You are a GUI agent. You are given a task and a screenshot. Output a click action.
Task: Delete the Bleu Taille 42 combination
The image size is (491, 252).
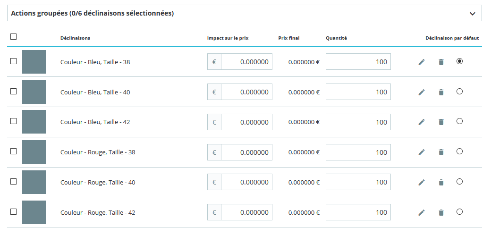pyautogui.click(x=441, y=122)
